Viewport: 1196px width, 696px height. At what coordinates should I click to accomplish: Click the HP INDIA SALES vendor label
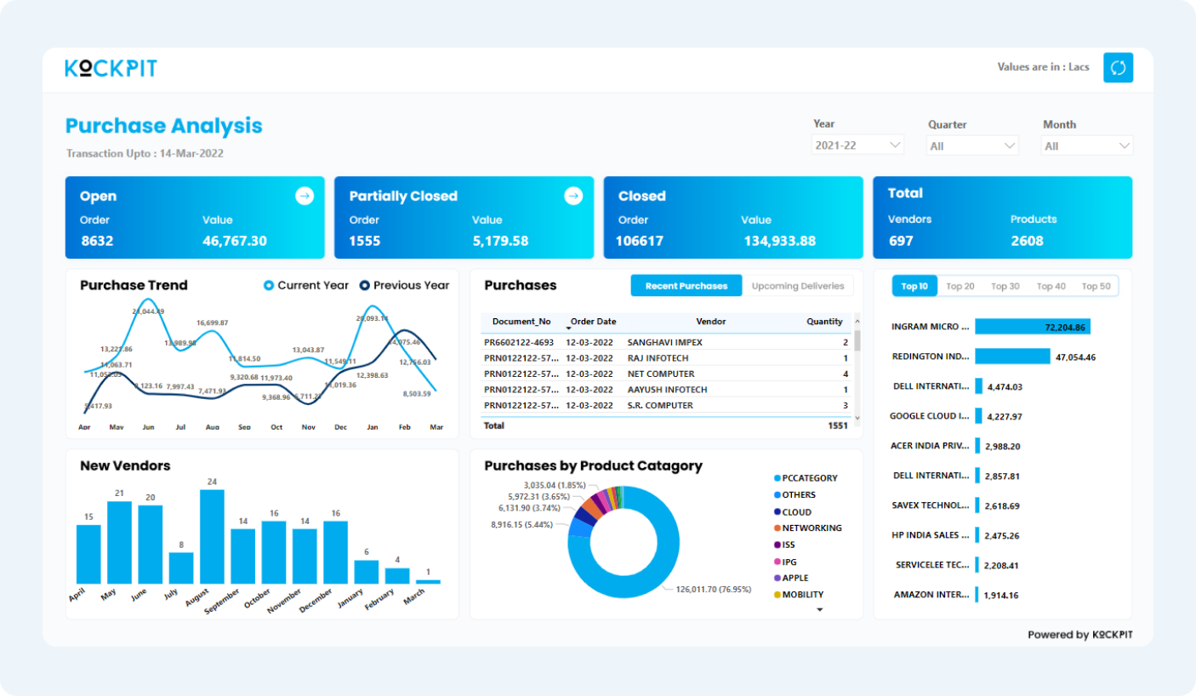[x=931, y=535]
